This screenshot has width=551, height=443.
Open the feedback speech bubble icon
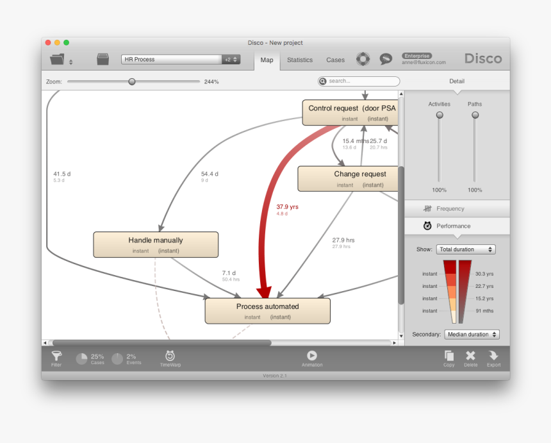coord(386,59)
